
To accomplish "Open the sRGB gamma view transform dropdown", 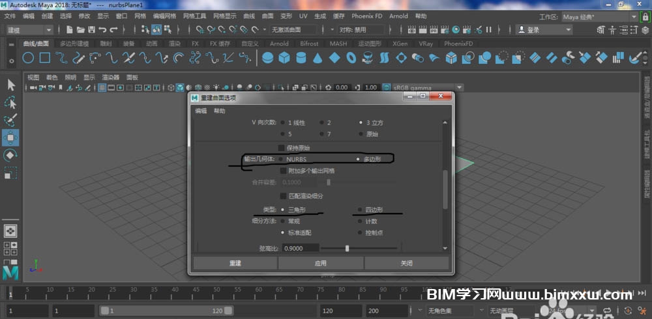I will 459,87.
